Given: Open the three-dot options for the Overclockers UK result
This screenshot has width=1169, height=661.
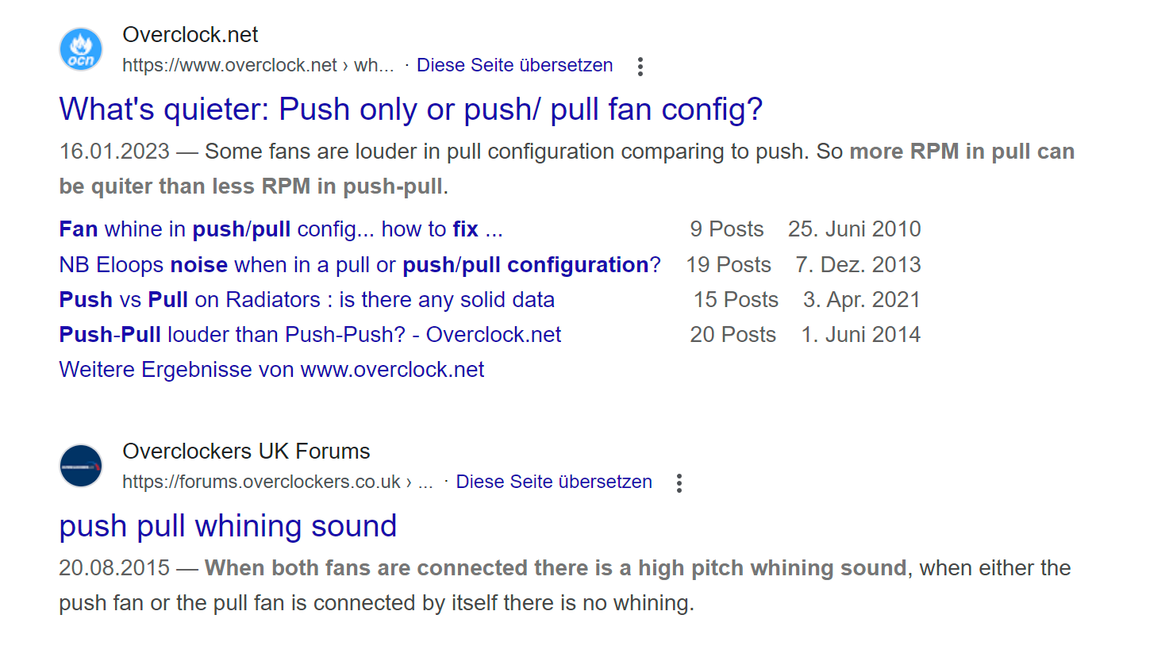Looking at the screenshot, I should coord(679,483).
